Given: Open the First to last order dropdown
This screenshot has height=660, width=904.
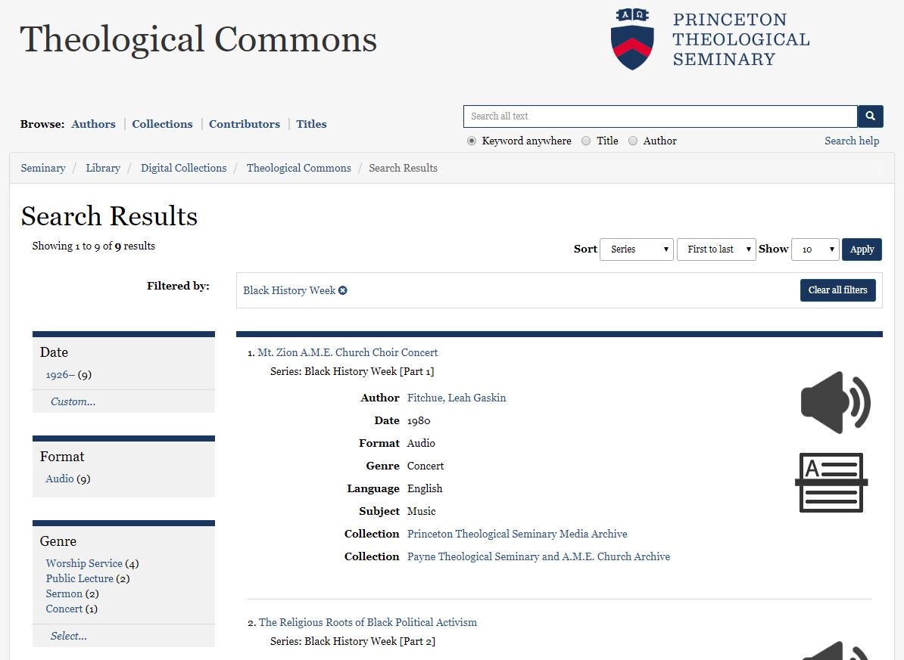Looking at the screenshot, I should (716, 249).
